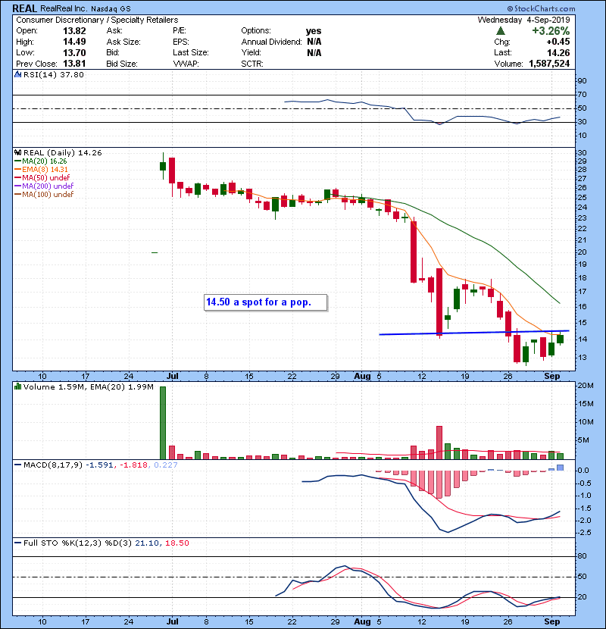Click the Options value yes
This screenshot has width=606, height=629.
coord(314,31)
